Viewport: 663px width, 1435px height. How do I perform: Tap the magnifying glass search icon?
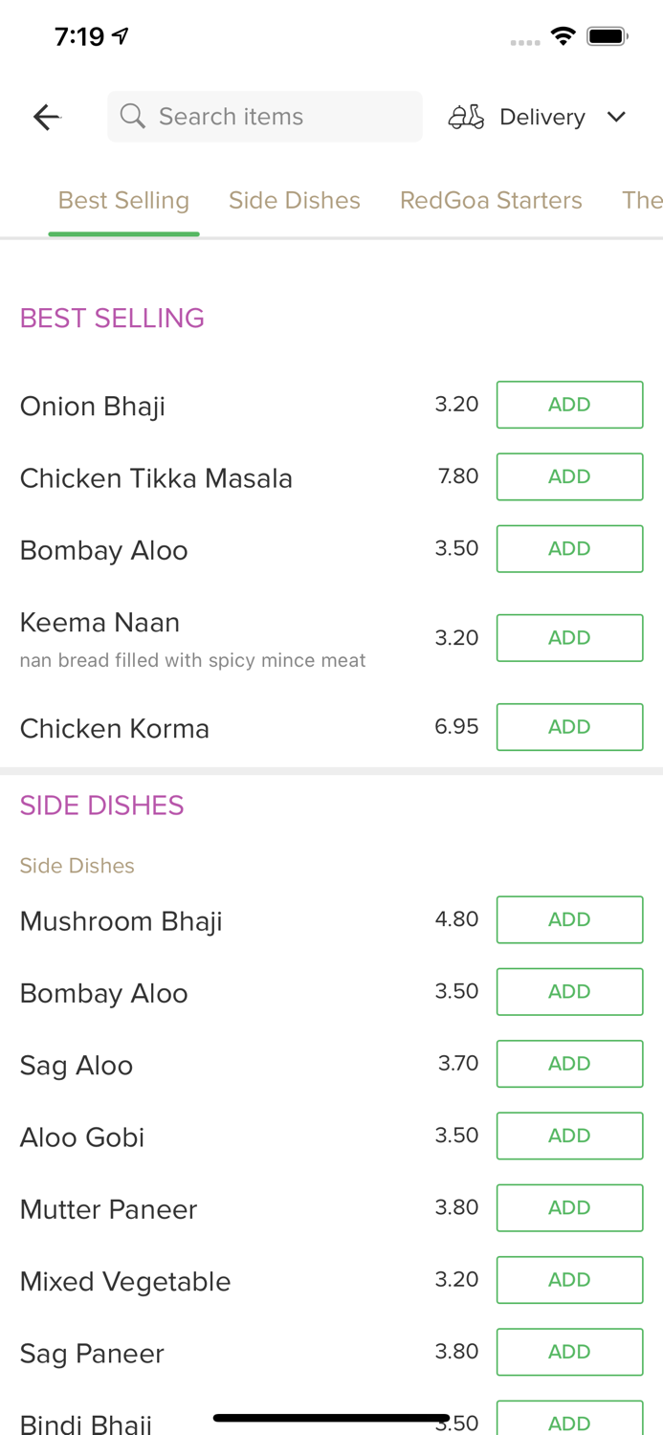[x=133, y=116]
